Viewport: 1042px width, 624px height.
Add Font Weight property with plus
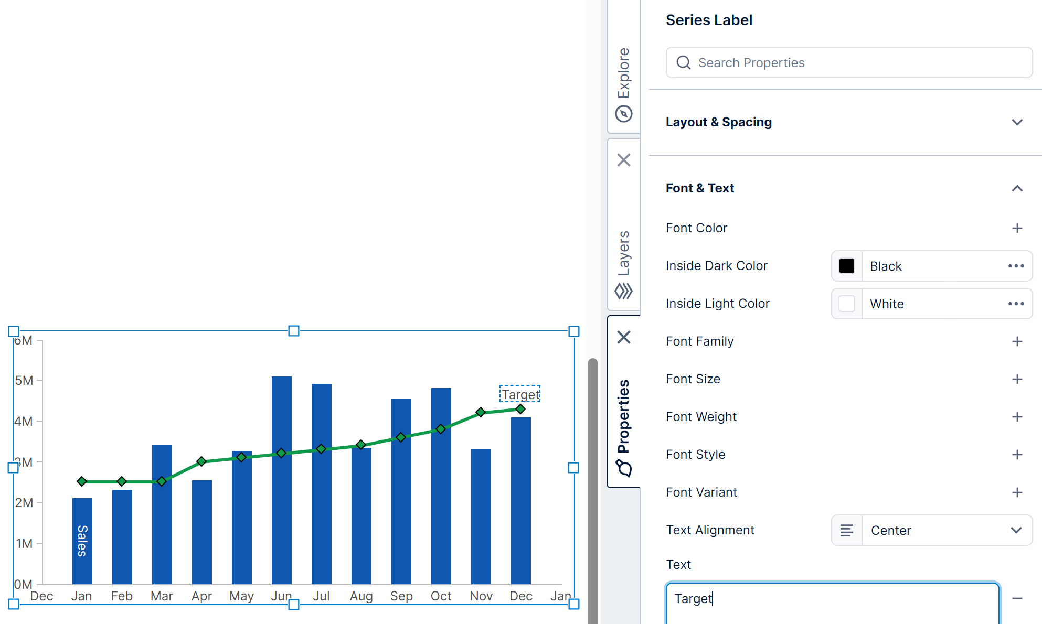coord(1017,417)
